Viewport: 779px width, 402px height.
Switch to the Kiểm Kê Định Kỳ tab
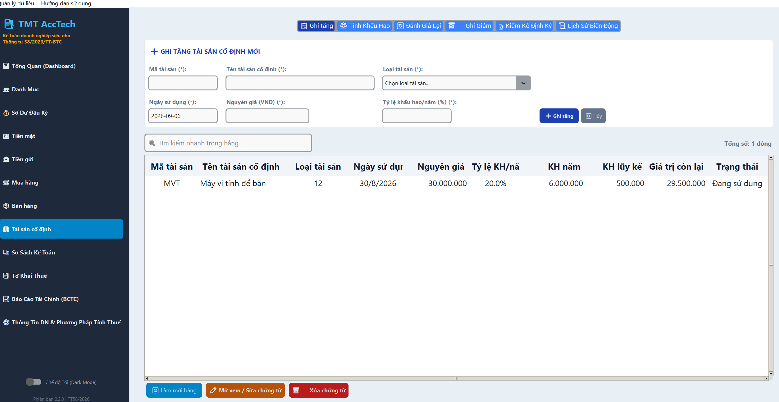(525, 26)
